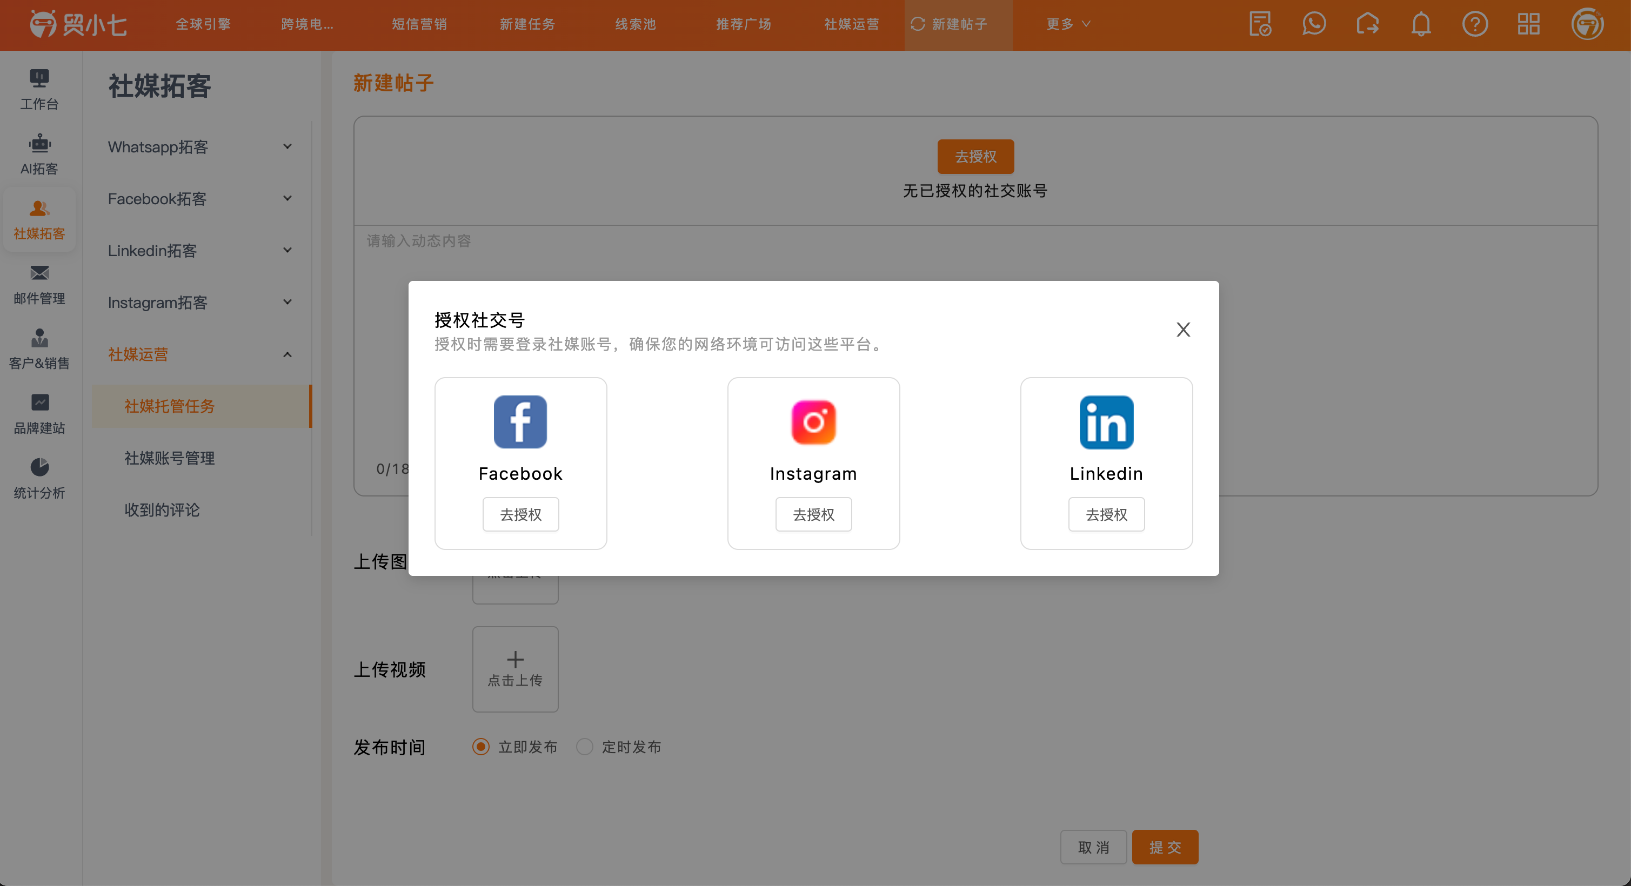Image resolution: width=1631 pixels, height=886 pixels.
Task: Click the 新建帖子 page heading
Action: pyautogui.click(x=393, y=83)
